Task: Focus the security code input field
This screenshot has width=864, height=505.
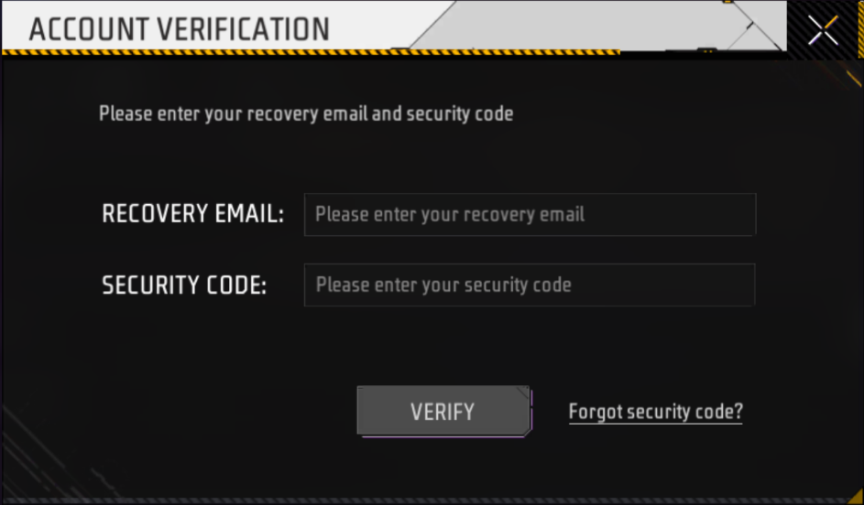Action: (x=530, y=285)
